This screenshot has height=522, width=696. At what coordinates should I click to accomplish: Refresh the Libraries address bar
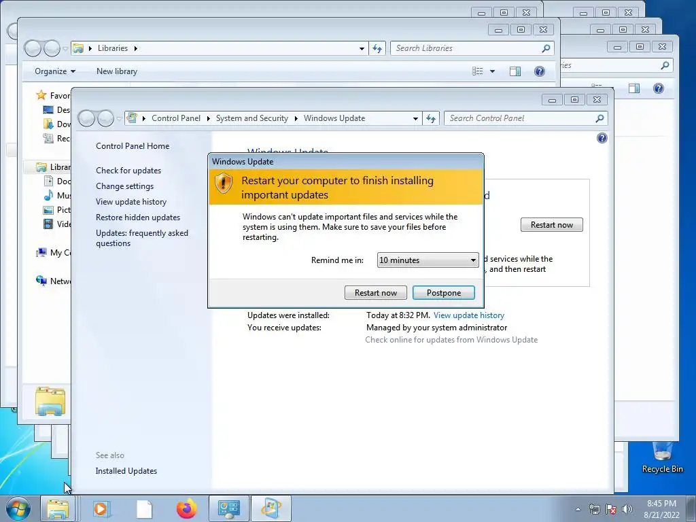coord(377,48)
